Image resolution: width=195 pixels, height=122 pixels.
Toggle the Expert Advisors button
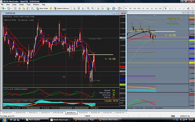pos(61,8)
